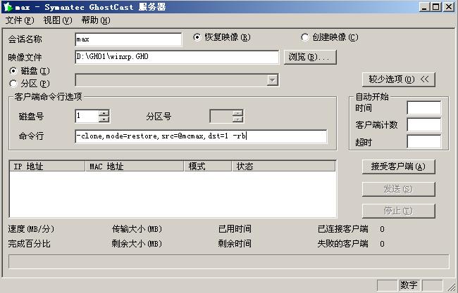Click the 发送(S) button
Image resolution: width=458 pixels, height=293 pixels.
click(x=398, y=189)
